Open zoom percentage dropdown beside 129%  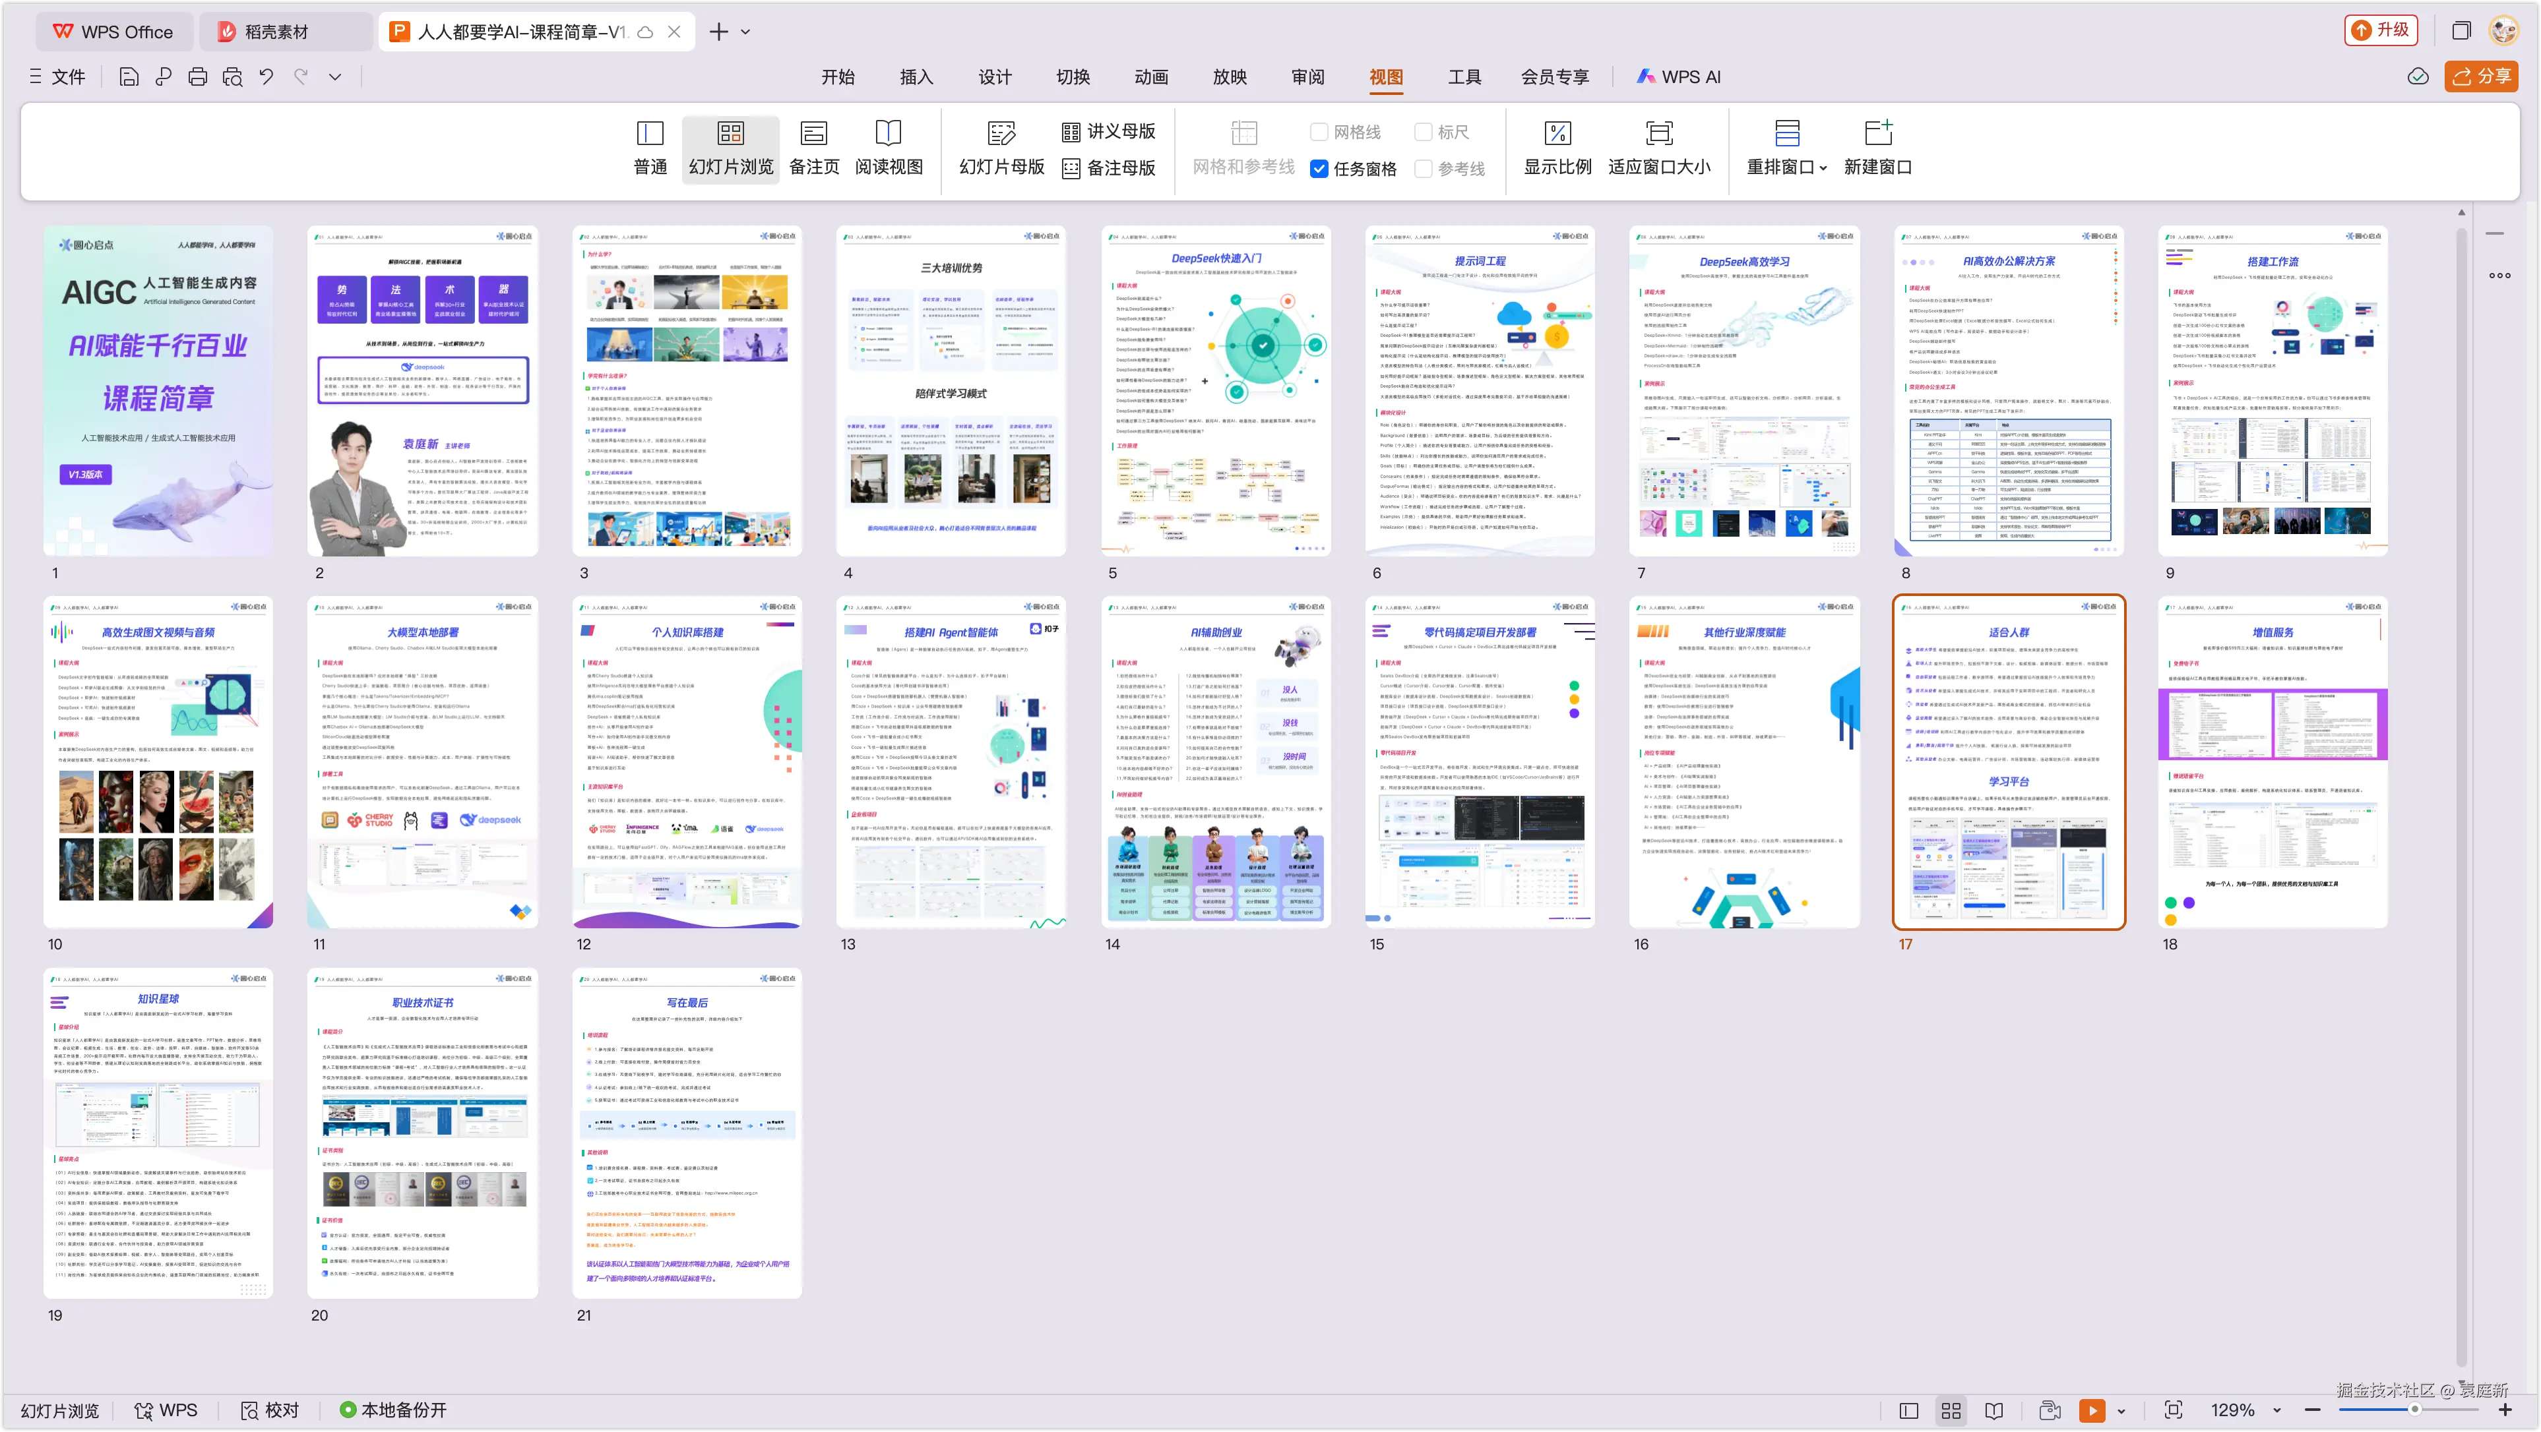pos(2276,1410)
